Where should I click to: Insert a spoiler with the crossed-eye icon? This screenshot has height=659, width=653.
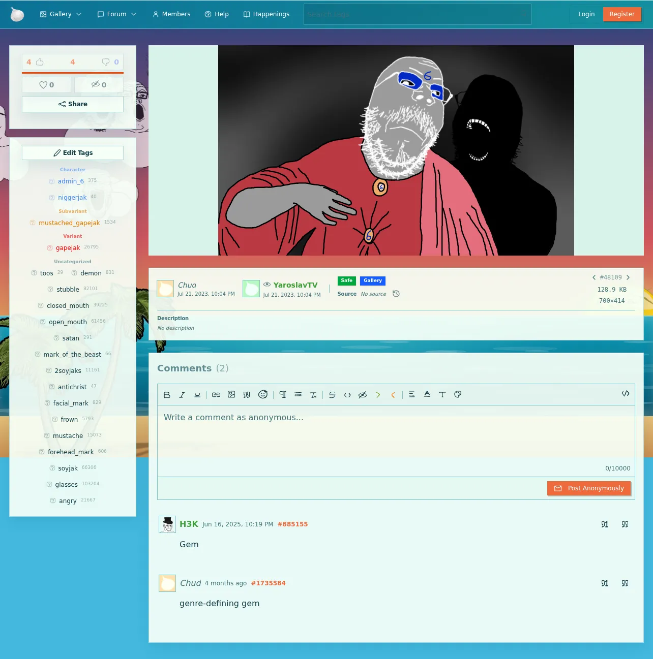pos(363,395)
